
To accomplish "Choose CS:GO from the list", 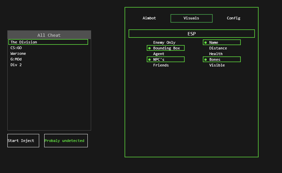I will 16,48.
